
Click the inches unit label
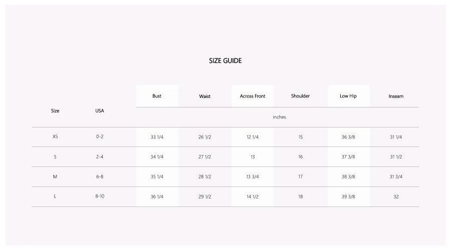pos(279,117)
